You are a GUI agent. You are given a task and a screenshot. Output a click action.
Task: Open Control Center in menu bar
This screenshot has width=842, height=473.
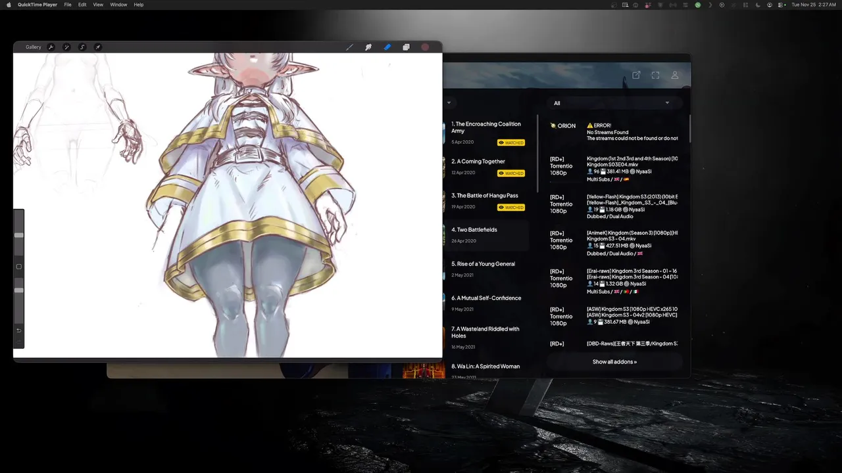780,5
